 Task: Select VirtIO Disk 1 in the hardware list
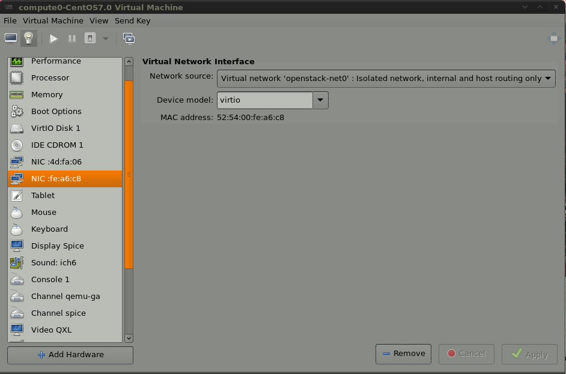coord(55,128)
